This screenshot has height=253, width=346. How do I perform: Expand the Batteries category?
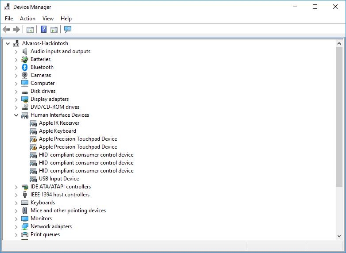point(16,60)
